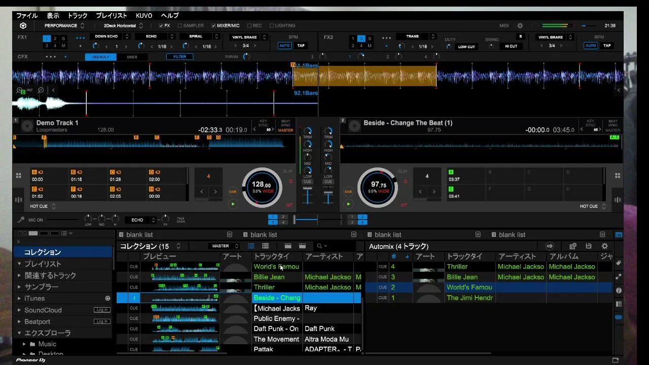Open the トラック menu
649x365 pixels.
tap(78, 16)
